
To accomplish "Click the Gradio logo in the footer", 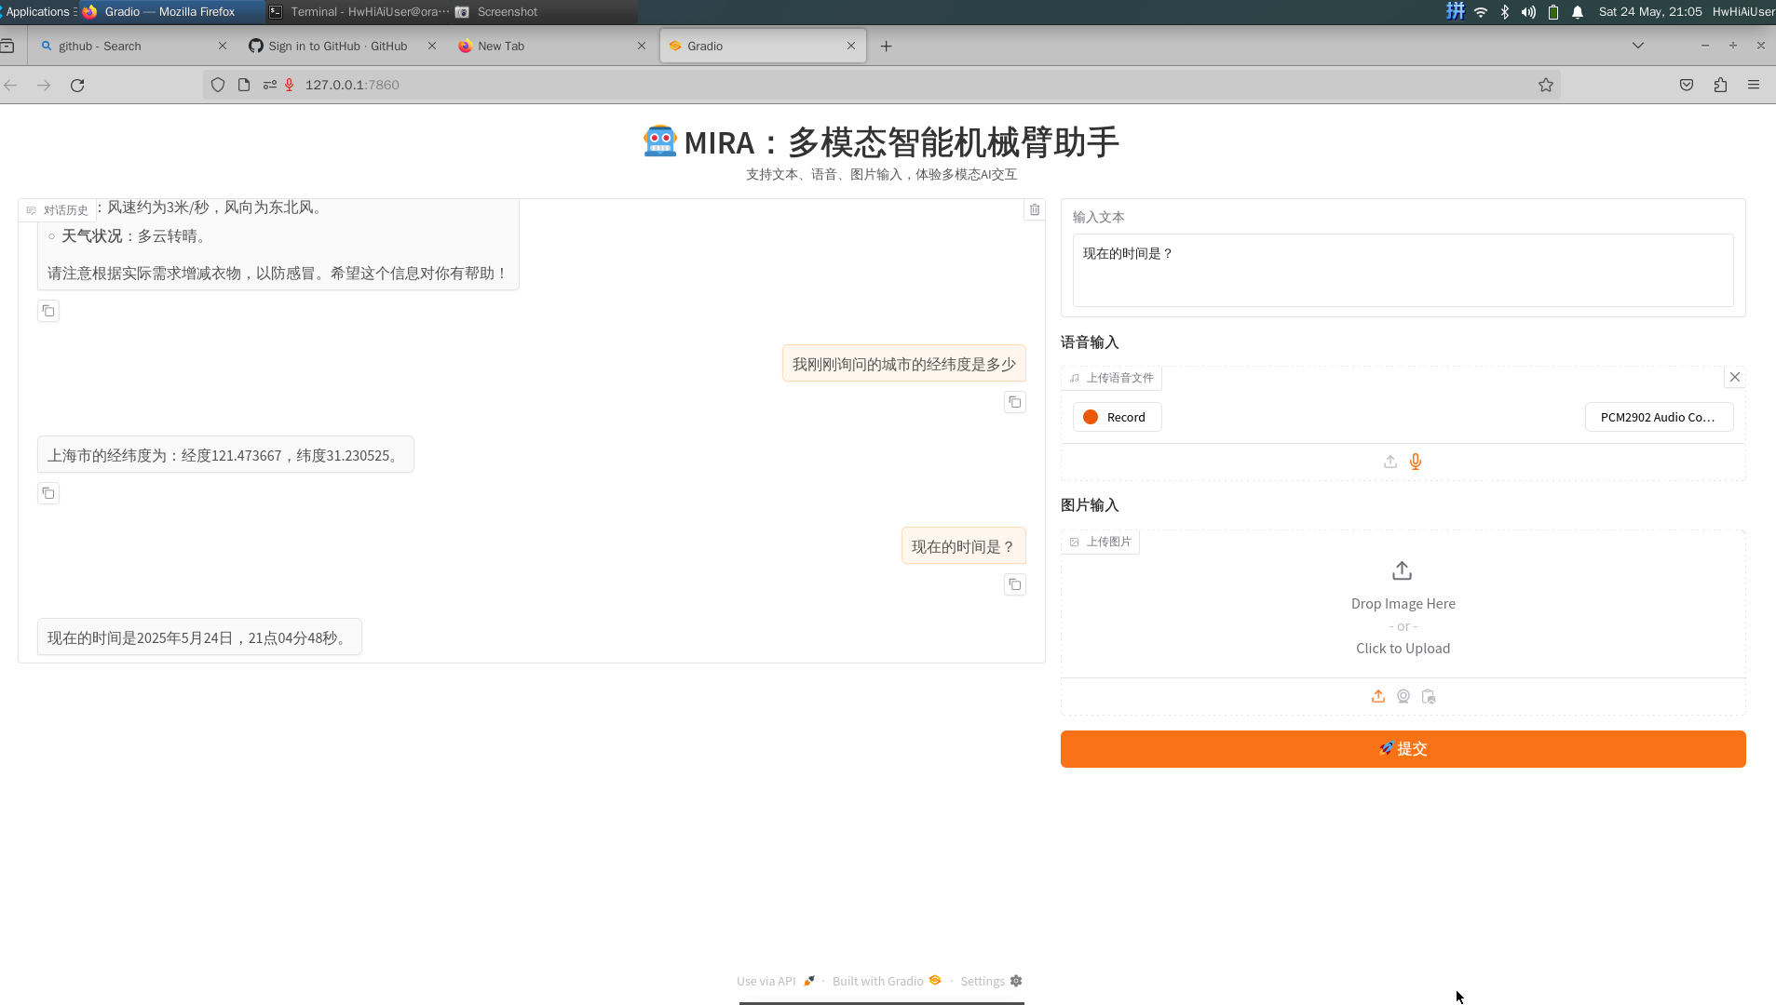I will coord(934,980).
